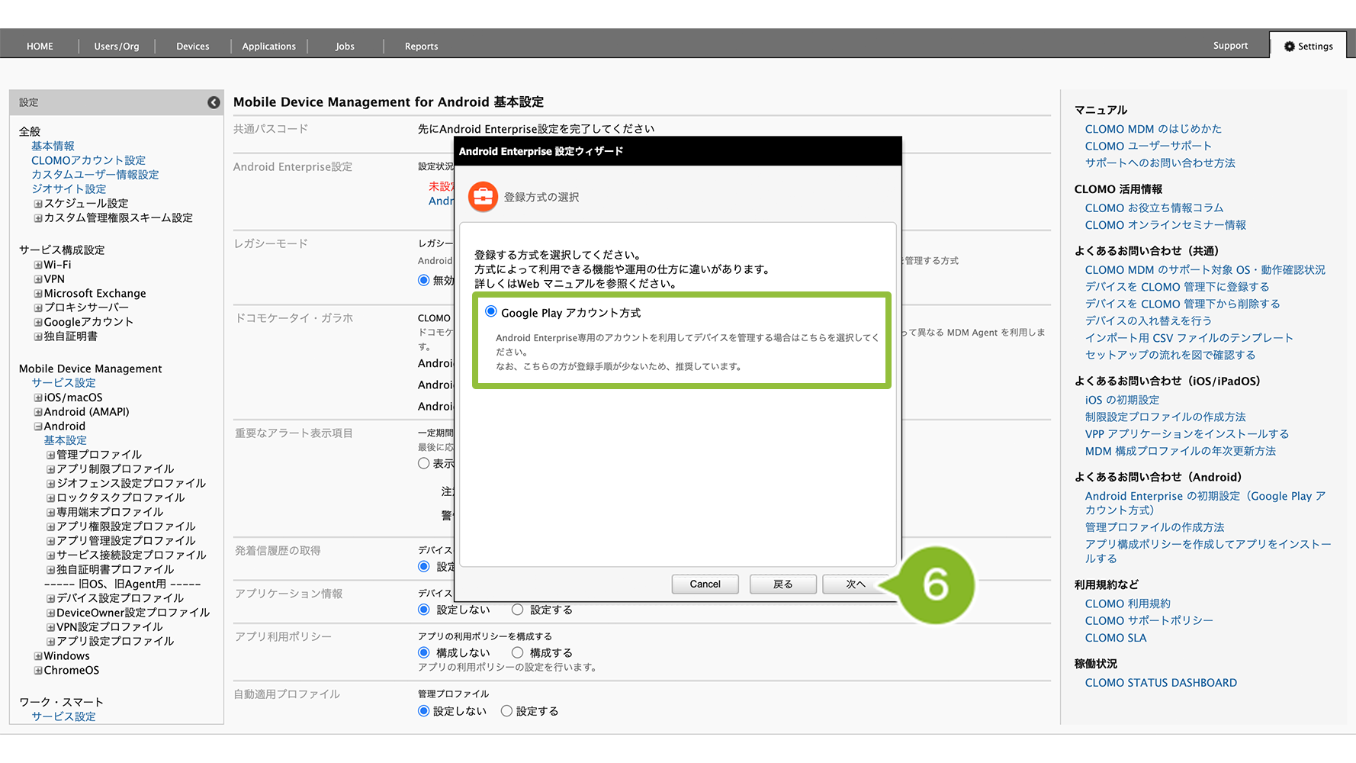Open CLOMO STATUS DASHBOARD link

1161,683
